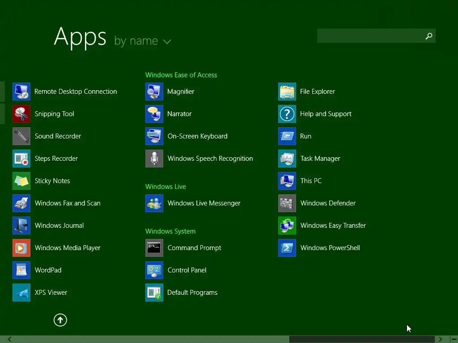Start Steps Recorder via its icon

coord(21,159)
